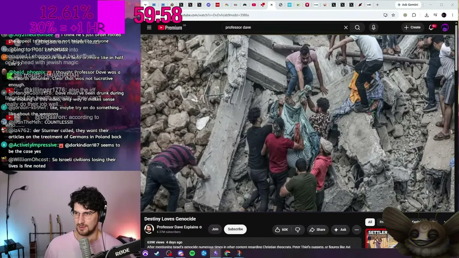
Task: Click the YouTube search magnifier button
Action: (x=357, y=28)
